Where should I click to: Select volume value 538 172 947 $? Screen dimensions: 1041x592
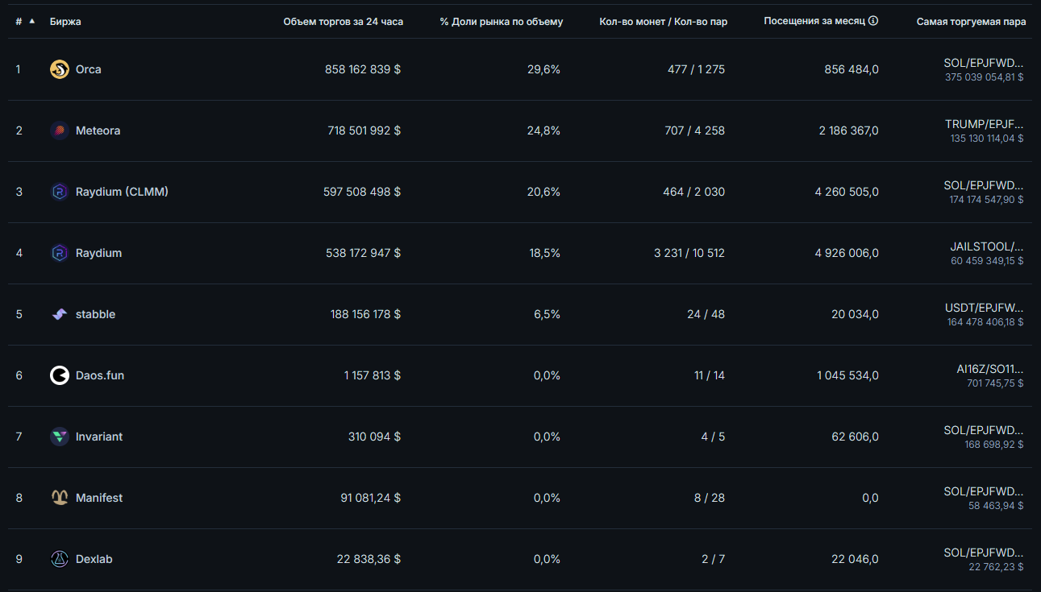363,253
